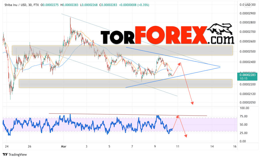Click the date label 16 on time axis
The height and width of the screenshot is (159, 261).
235,147
